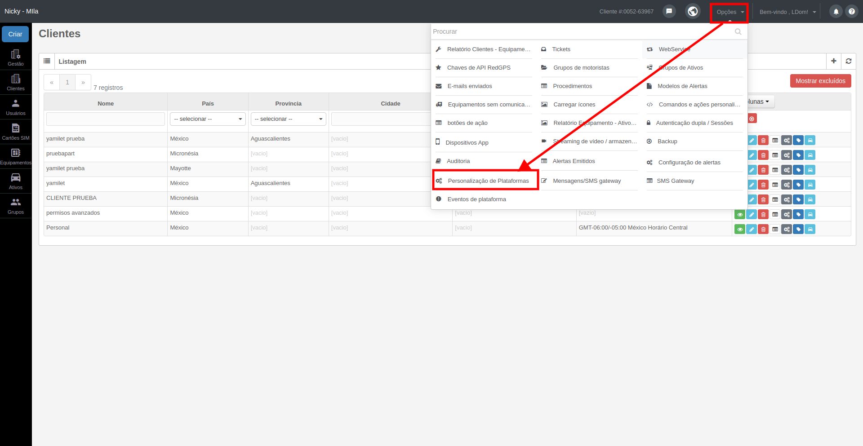Open the list details icon for Mayotte row
Viewport: 863px width, 446px height.
pyautogui.click(x=775, y=170)
